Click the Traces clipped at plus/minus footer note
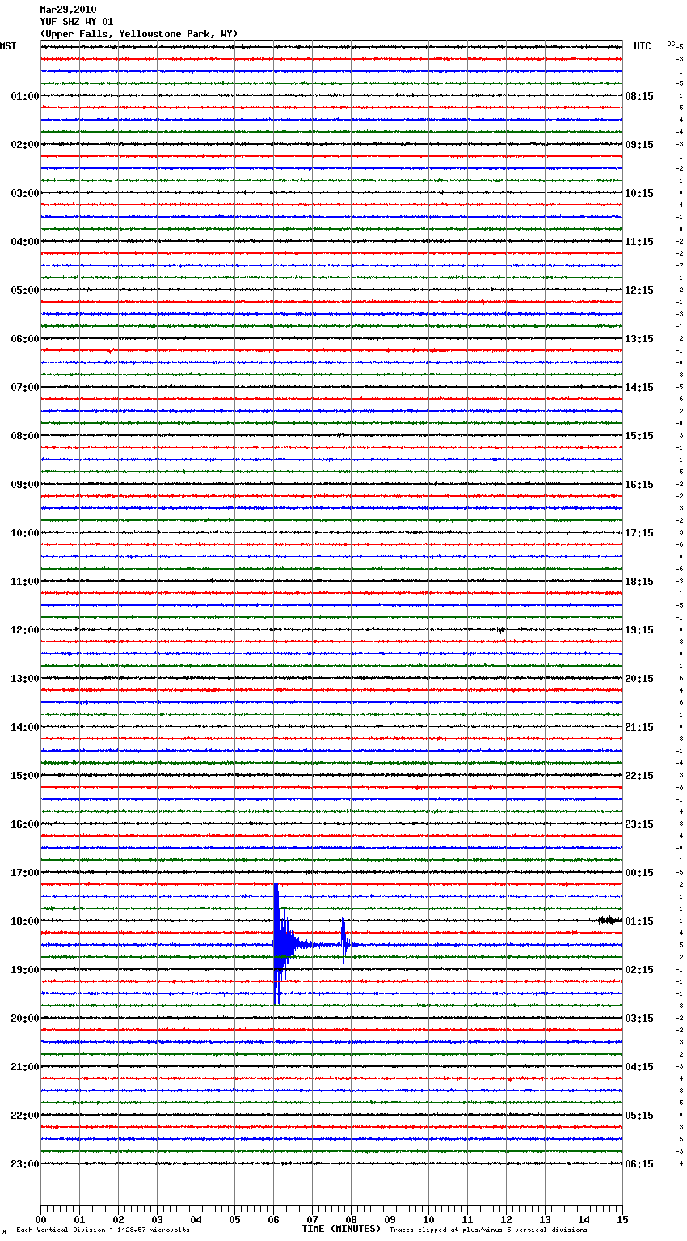This screenshot has width=687, height=1241. point(488,1230)
